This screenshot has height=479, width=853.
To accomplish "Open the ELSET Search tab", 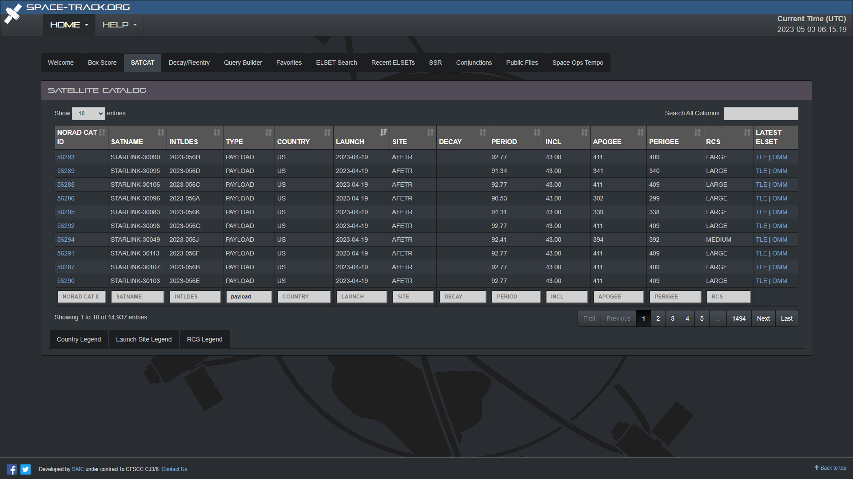I will point(336,63).
